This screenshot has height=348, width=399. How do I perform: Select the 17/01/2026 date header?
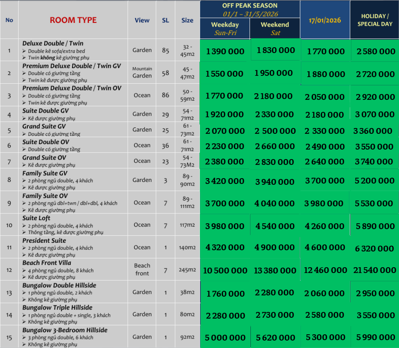point(325,20)
